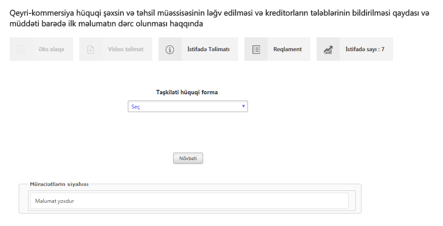
Task: Click the Növbəti next button
Action: 188,158
